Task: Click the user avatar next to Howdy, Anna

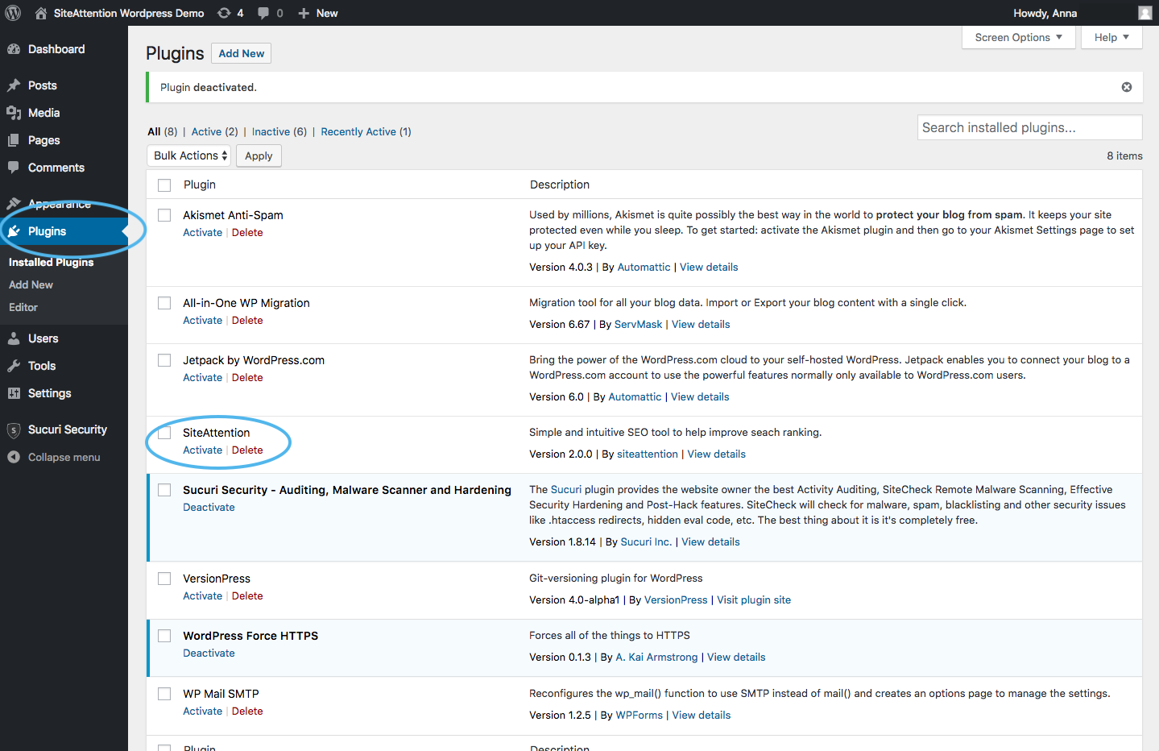Action: [1145, 13]
